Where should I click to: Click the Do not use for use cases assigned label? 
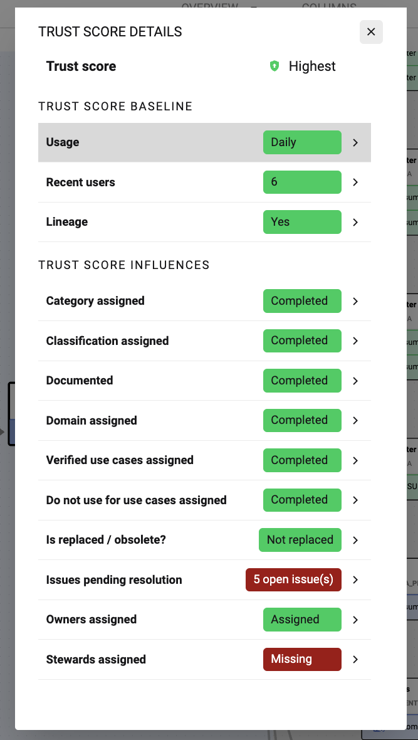tap(136, 500)
